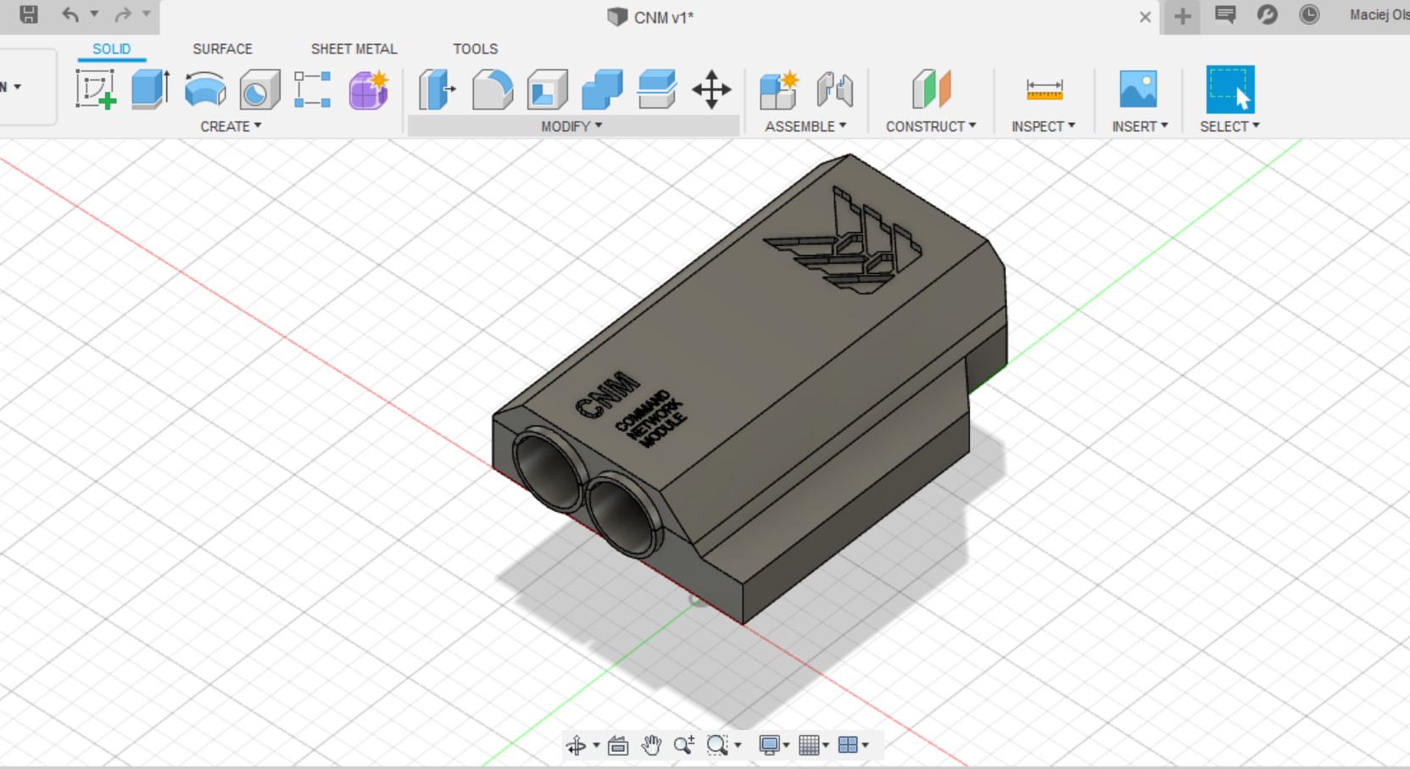Select the Pan hand tool
Screen dimensions: 1410x769
651,745
